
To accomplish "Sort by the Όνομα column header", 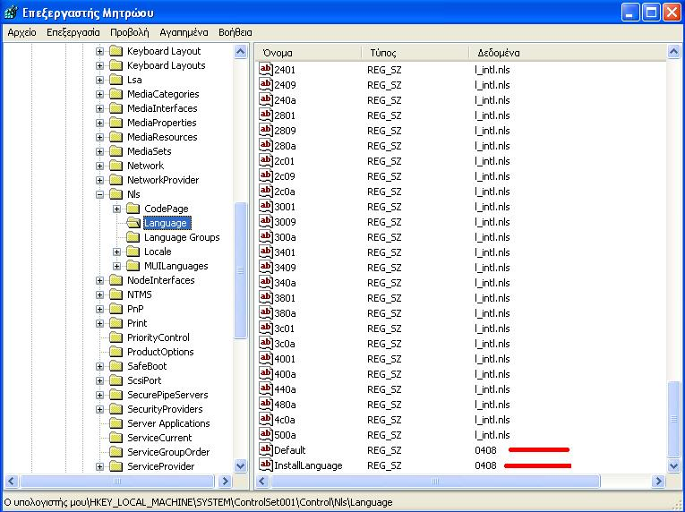I will point(308,53).
